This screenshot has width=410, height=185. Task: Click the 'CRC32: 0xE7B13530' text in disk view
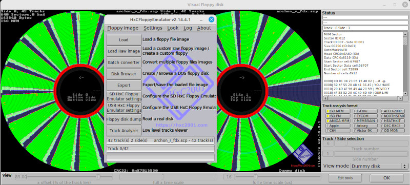point(136,170)
